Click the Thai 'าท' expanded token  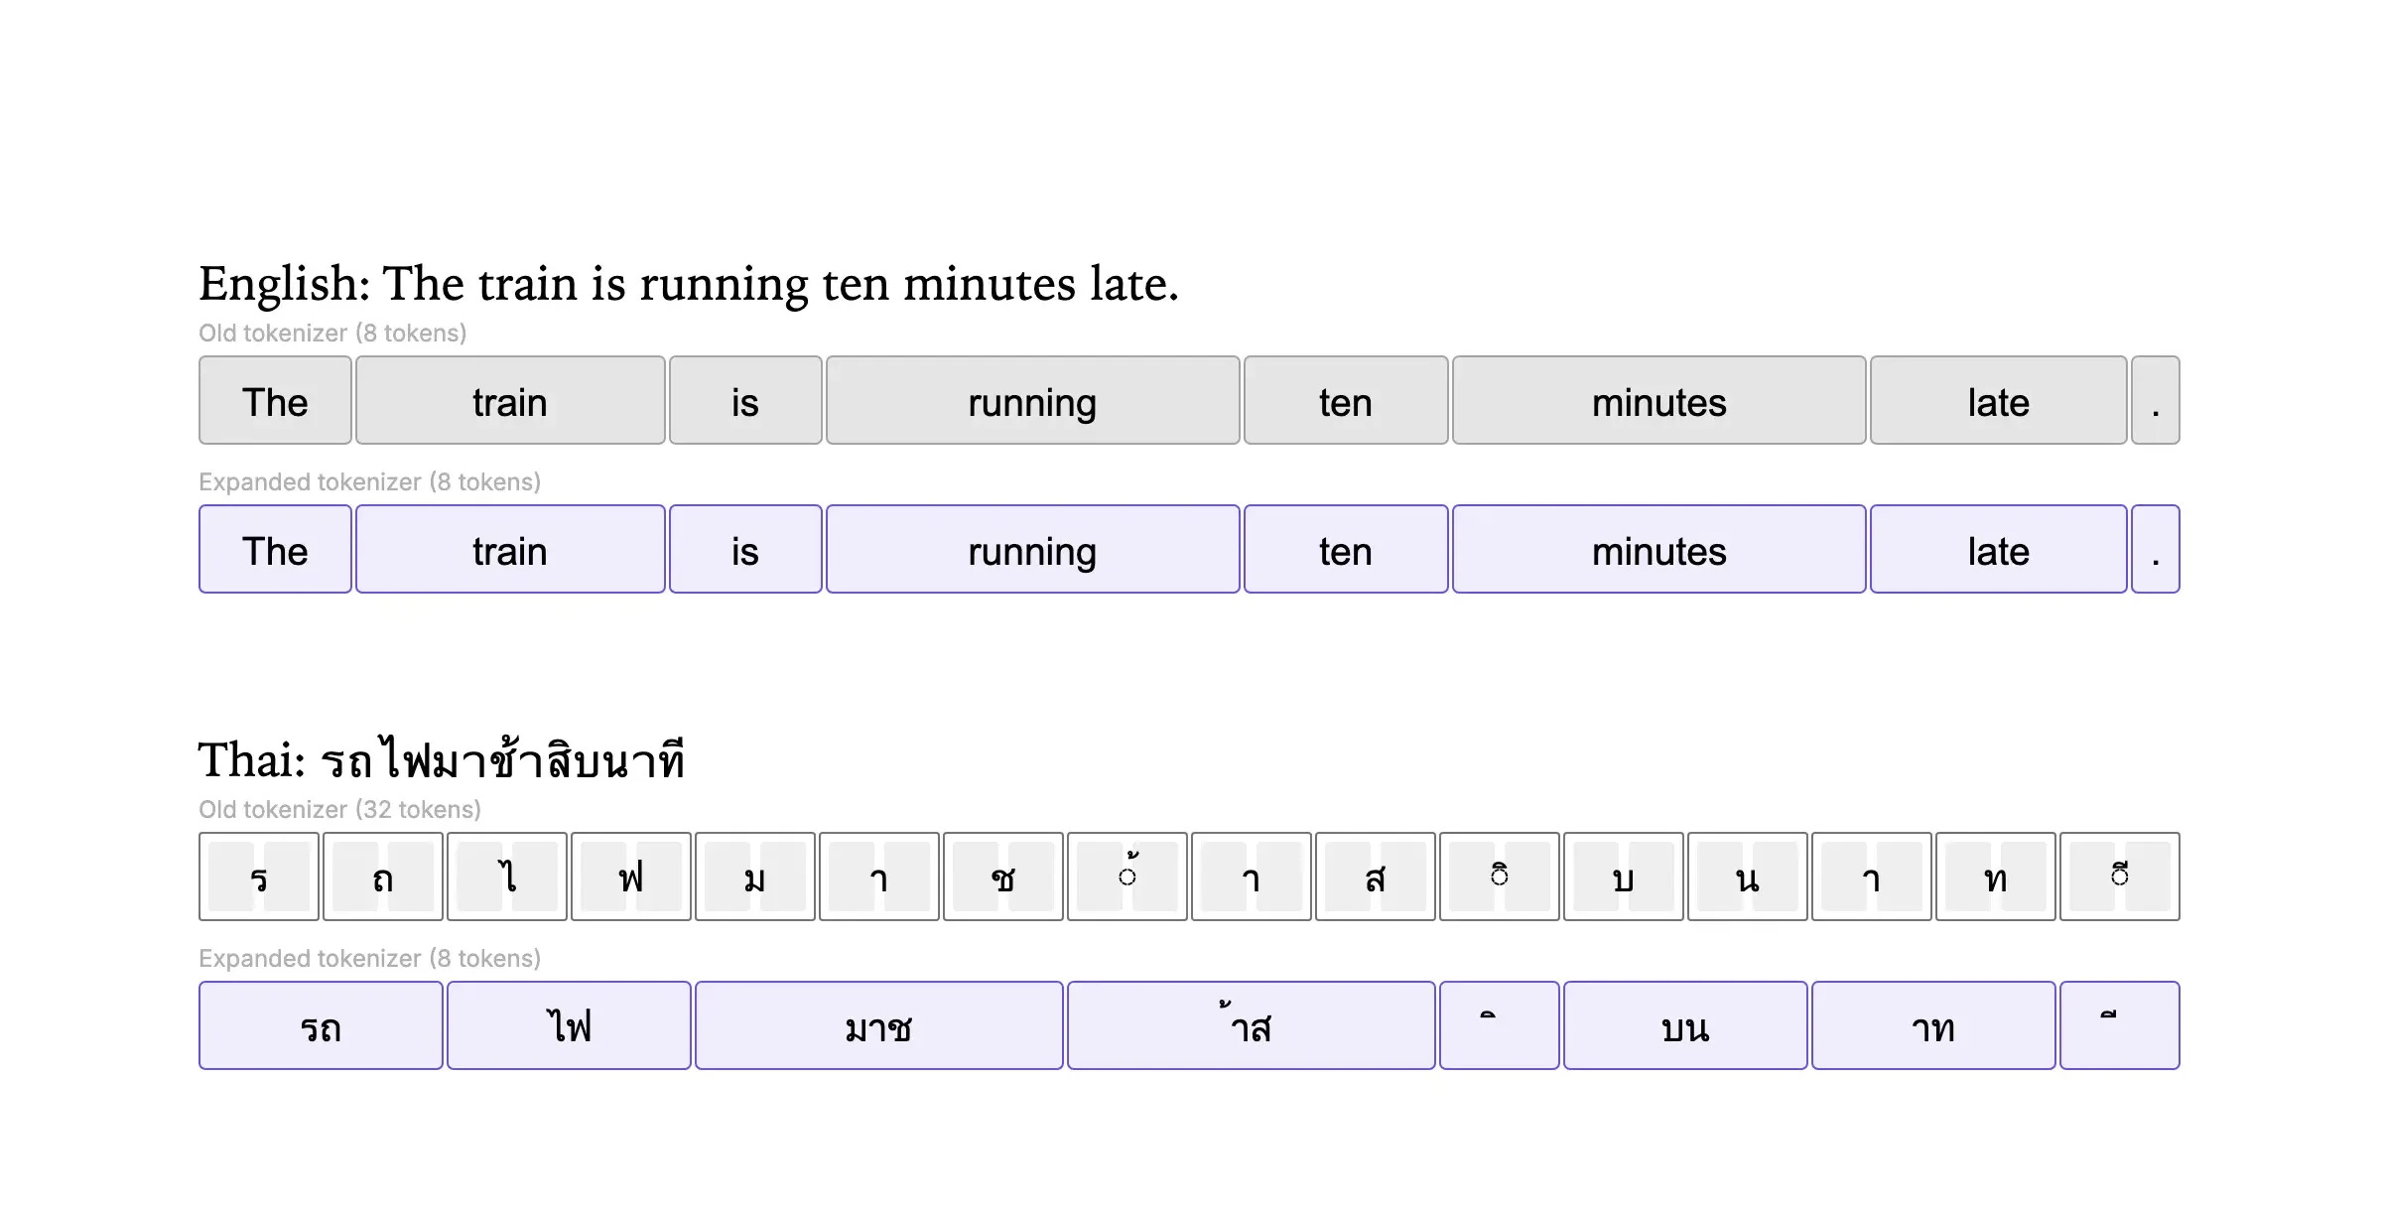[x=1933, y=1025]
